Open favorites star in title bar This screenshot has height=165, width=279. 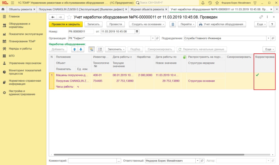pyautogui.click(x=217, y=3)
